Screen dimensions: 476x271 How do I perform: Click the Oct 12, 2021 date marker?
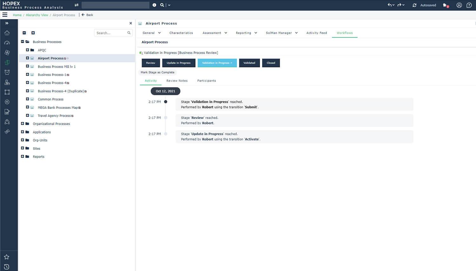[165, 91]
